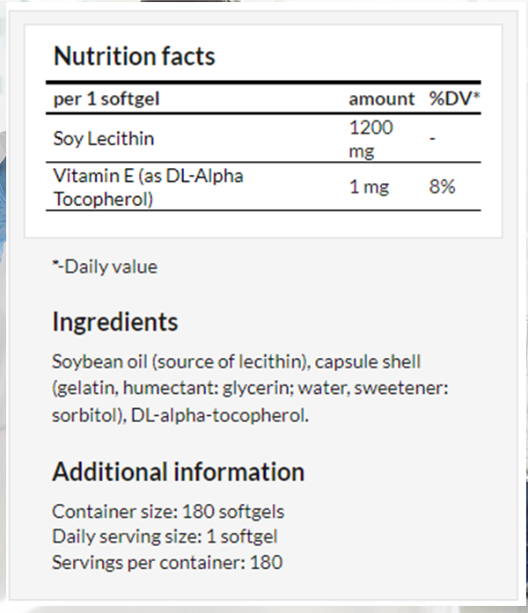Image resolution: width=528 pixels, height=613 pixels.
Task: Click the 'humectant: glycerin' ingredient text
Action: (x=208, y=388)
